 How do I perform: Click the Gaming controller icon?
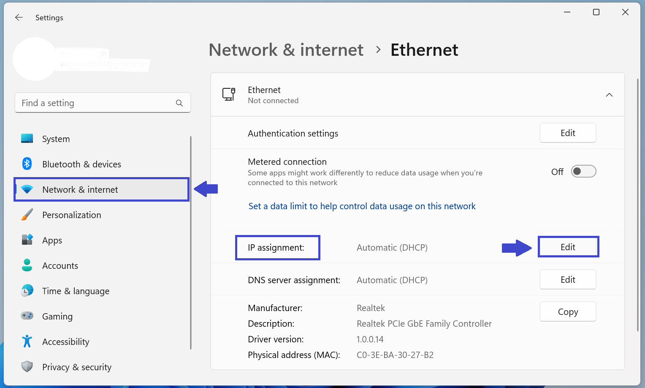point(27,316)
